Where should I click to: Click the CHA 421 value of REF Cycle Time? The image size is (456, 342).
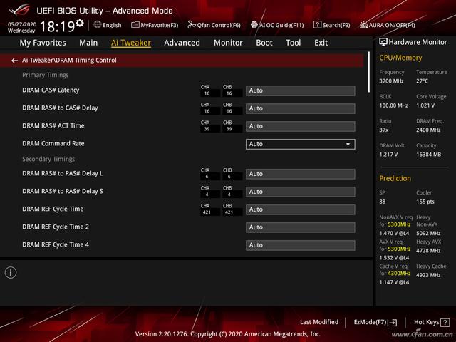[x=207, y=212]
